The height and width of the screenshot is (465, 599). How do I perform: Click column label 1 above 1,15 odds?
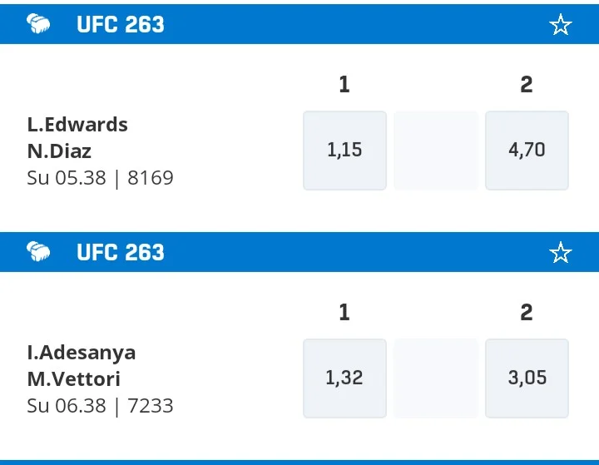[344, 85]
